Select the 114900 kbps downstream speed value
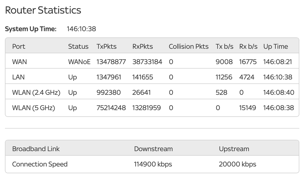Image resolution: width=307 pixels, height=180 pixels. point(153,164)
